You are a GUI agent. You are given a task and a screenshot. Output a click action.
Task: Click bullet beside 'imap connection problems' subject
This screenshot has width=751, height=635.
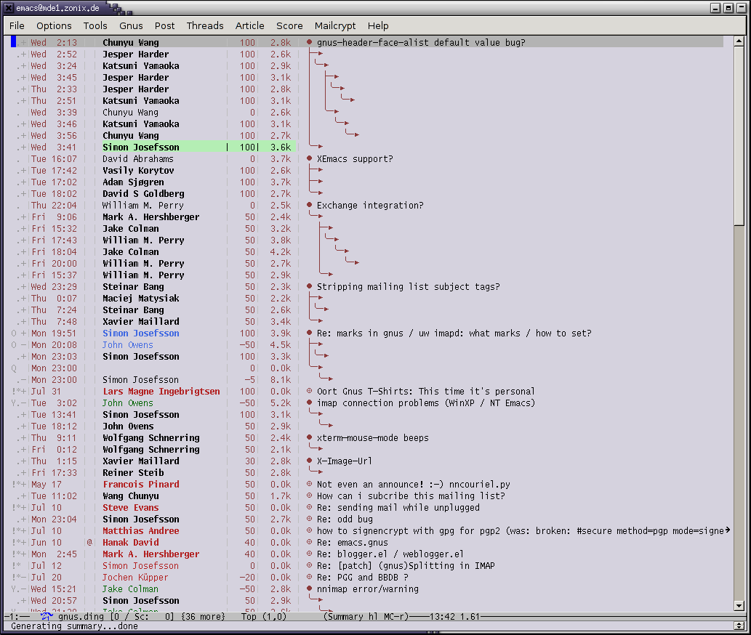tap(310, 403)
